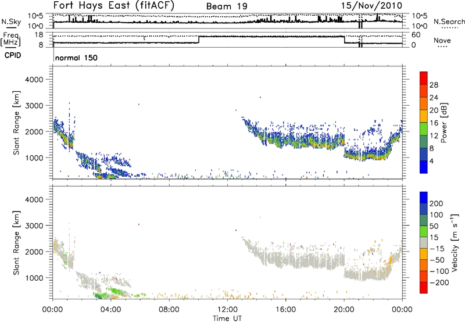Click the '60' Nave tick label
The height and width of the screenshot is (322, 465).
tap(416, 35)
